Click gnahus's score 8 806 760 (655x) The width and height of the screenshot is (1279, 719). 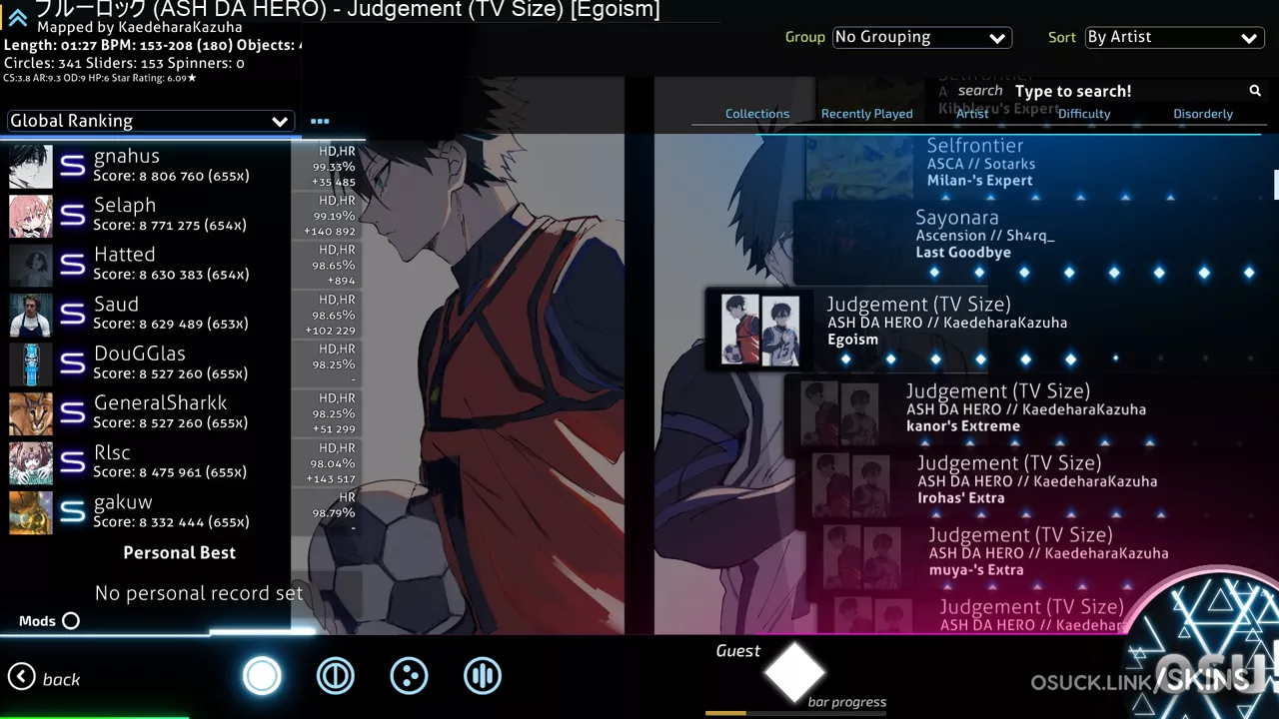[171, 176]
